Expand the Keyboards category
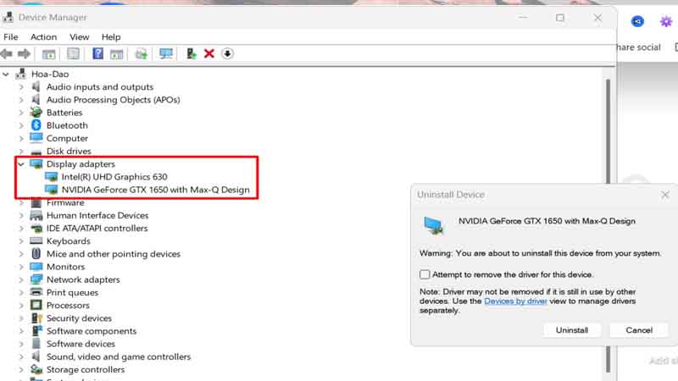The image size is (678, 381). (x=21, y=241)
